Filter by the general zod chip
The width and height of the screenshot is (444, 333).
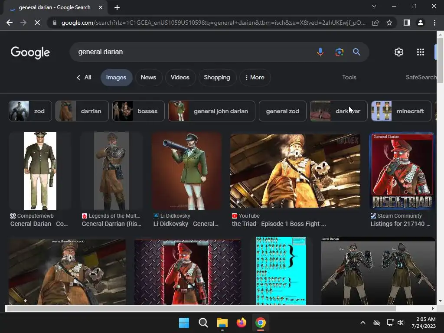[x=283, y=111]
